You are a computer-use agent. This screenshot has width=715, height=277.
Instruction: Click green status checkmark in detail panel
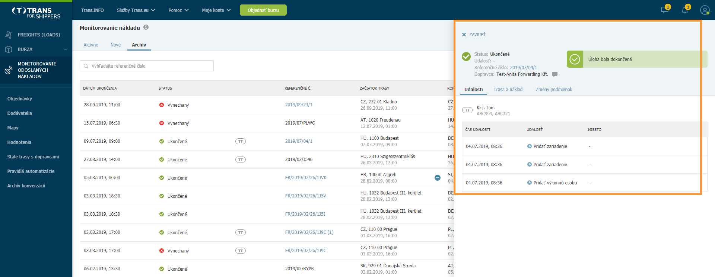click(466, 57)
